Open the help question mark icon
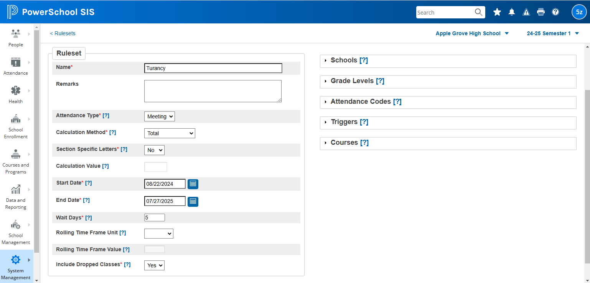Image resolution: width=590 pixels, height=283 pixels. point(555,12)
